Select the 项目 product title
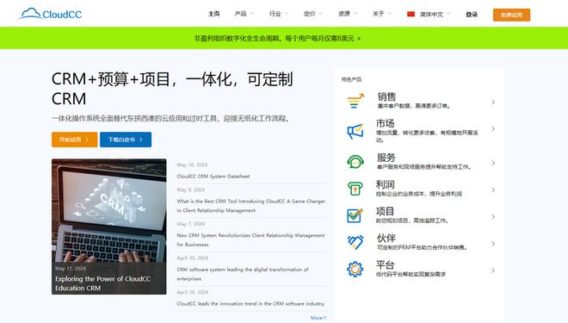 385,211
